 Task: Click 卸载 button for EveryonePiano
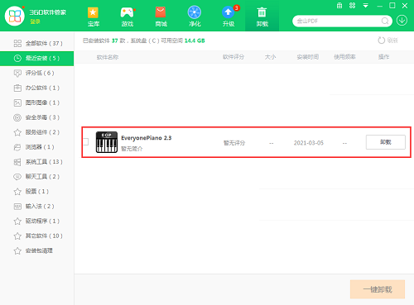pyautogui.click(x=386, y=142)
